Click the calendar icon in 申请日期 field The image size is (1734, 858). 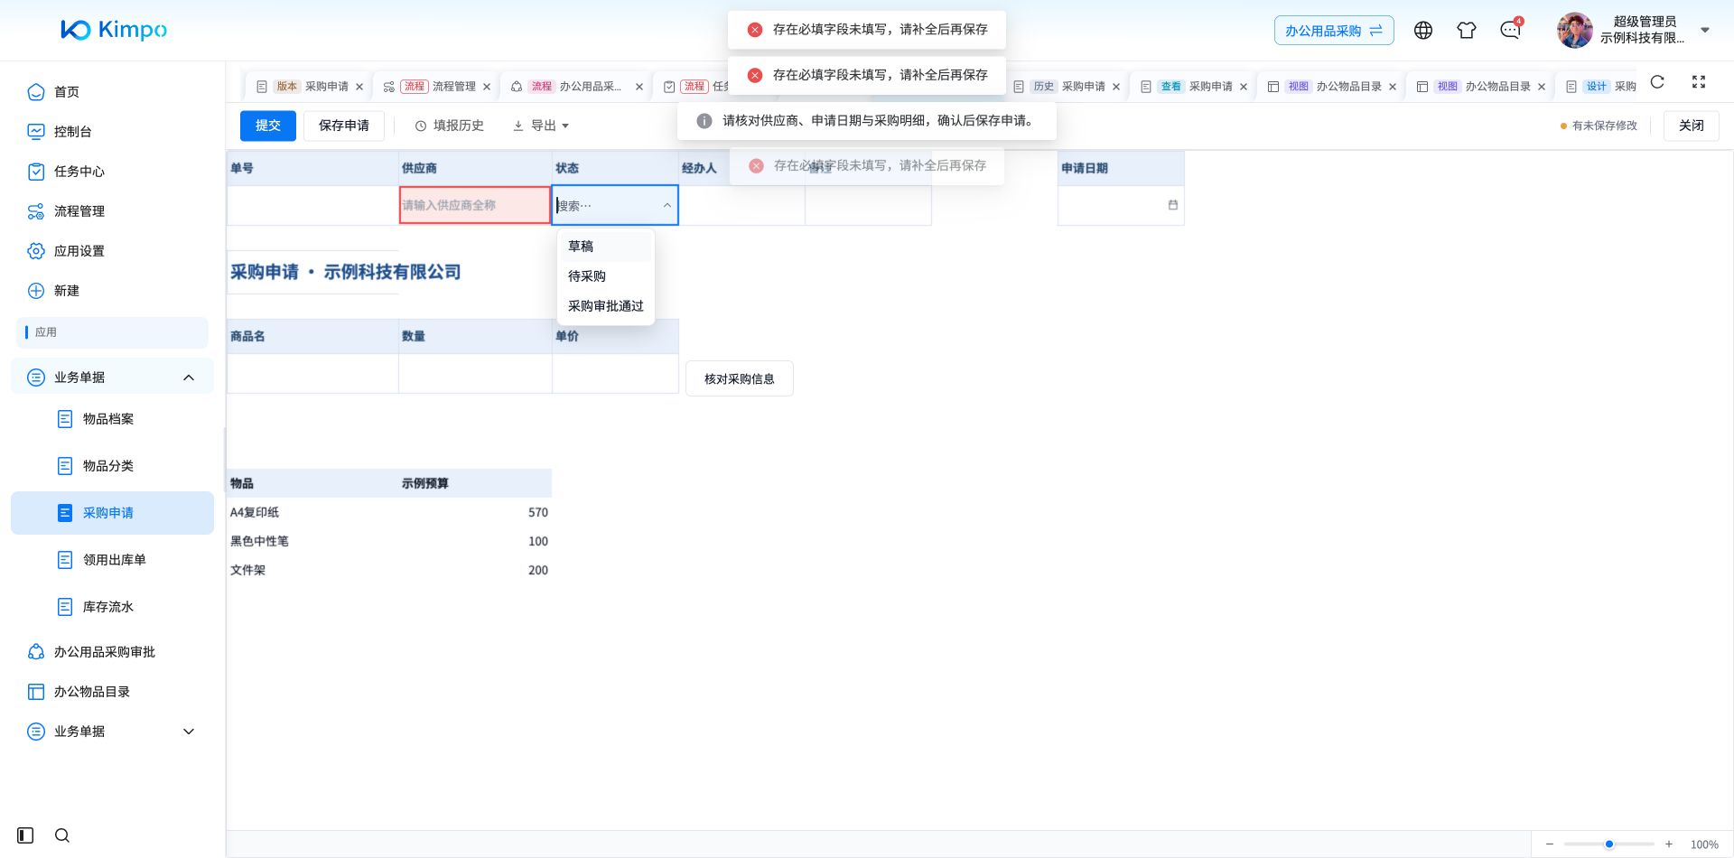pos(1173,205)
